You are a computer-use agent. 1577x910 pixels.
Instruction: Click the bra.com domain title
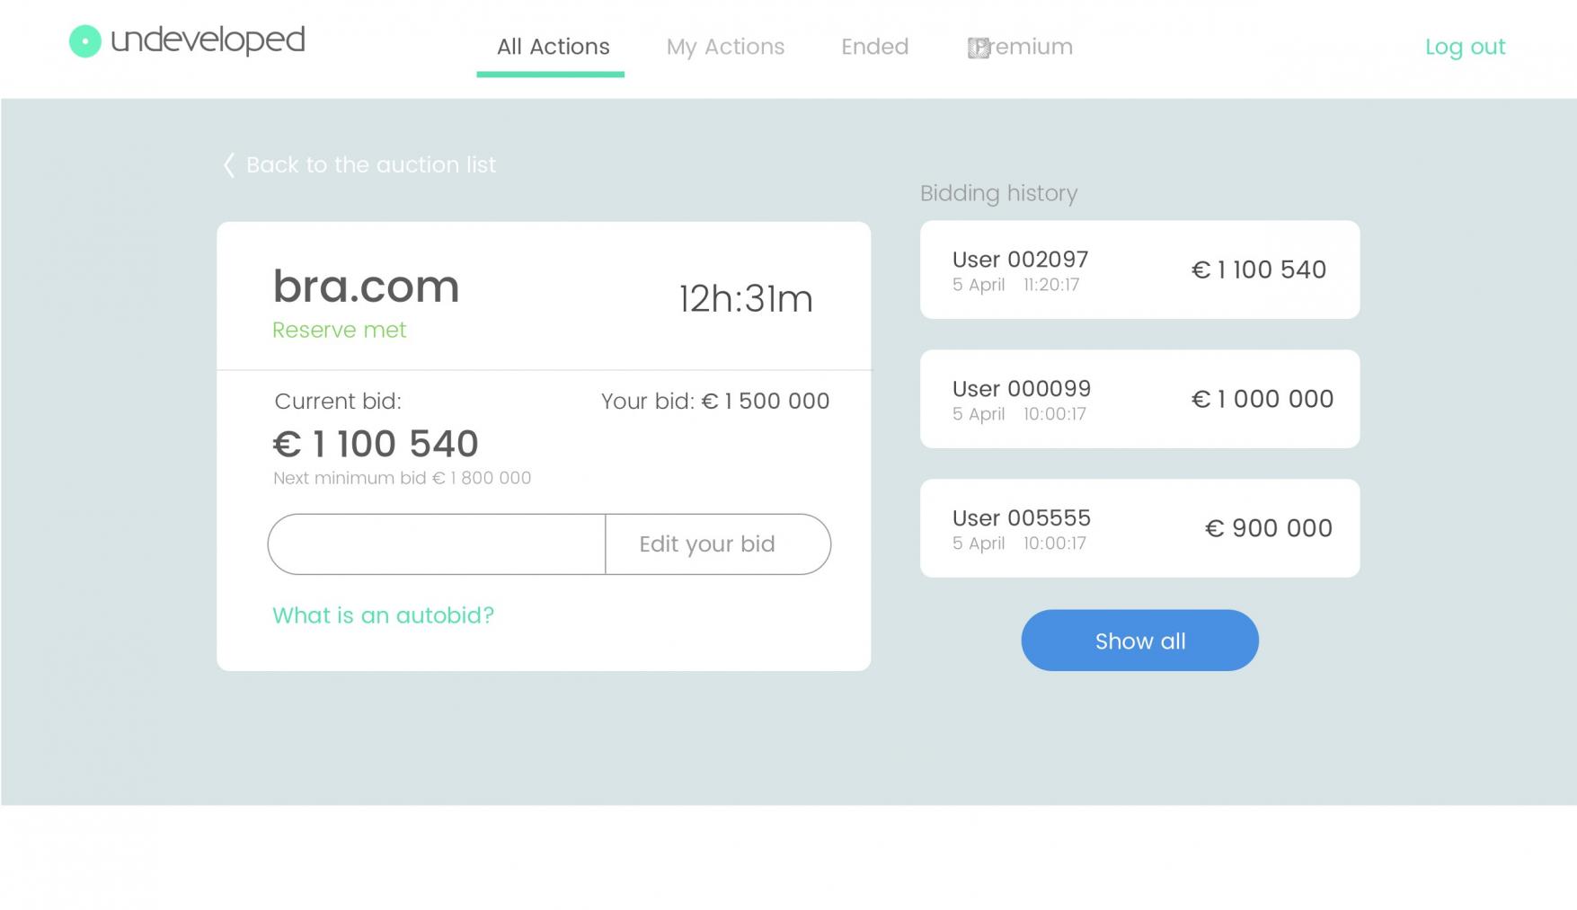(366, 287)
